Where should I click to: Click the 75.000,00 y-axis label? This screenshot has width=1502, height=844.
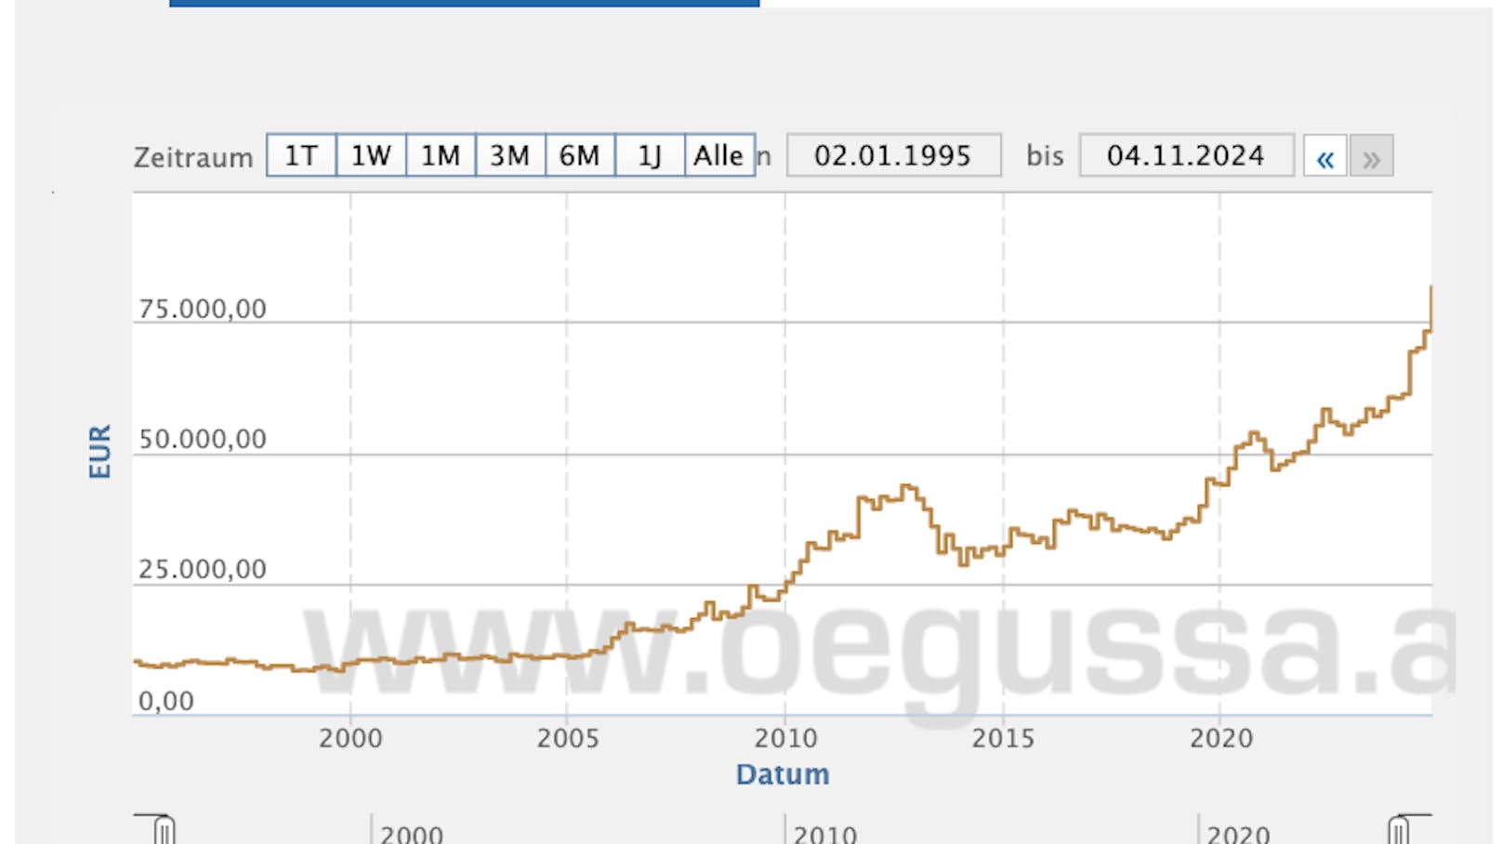point(203,309)
